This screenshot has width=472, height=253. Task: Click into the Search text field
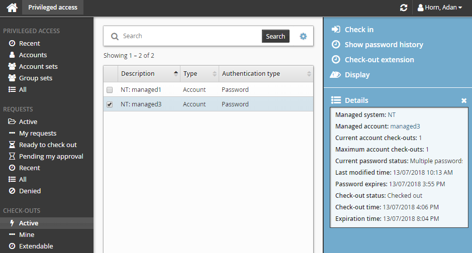pyautogui.click(x=190, y=36)
